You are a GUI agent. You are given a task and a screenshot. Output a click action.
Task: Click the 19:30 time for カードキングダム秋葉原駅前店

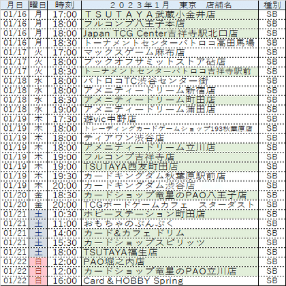coord(65,176)
